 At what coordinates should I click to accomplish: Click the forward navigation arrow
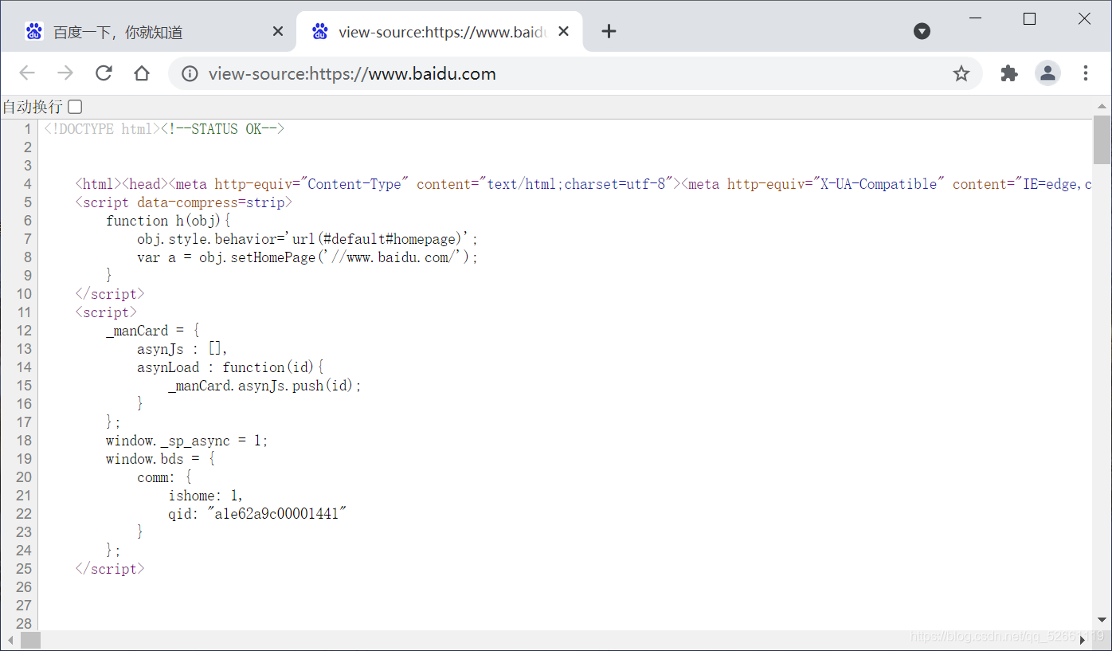tap(65, 73)
